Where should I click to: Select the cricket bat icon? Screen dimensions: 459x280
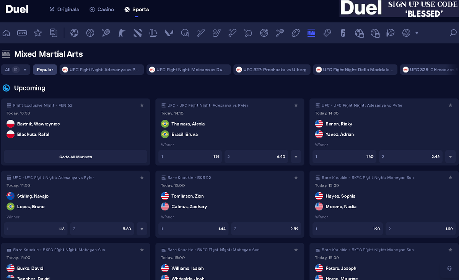click(232, 33)
